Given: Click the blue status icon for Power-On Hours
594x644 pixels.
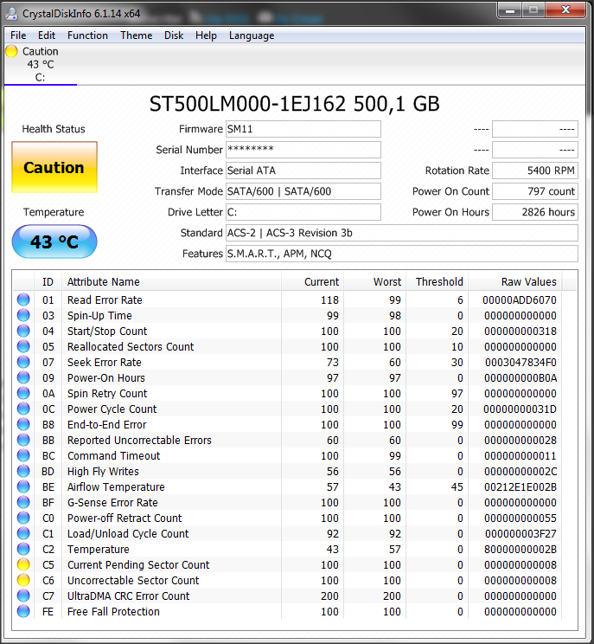Looking at the screenshot, I should pos(23,378).
